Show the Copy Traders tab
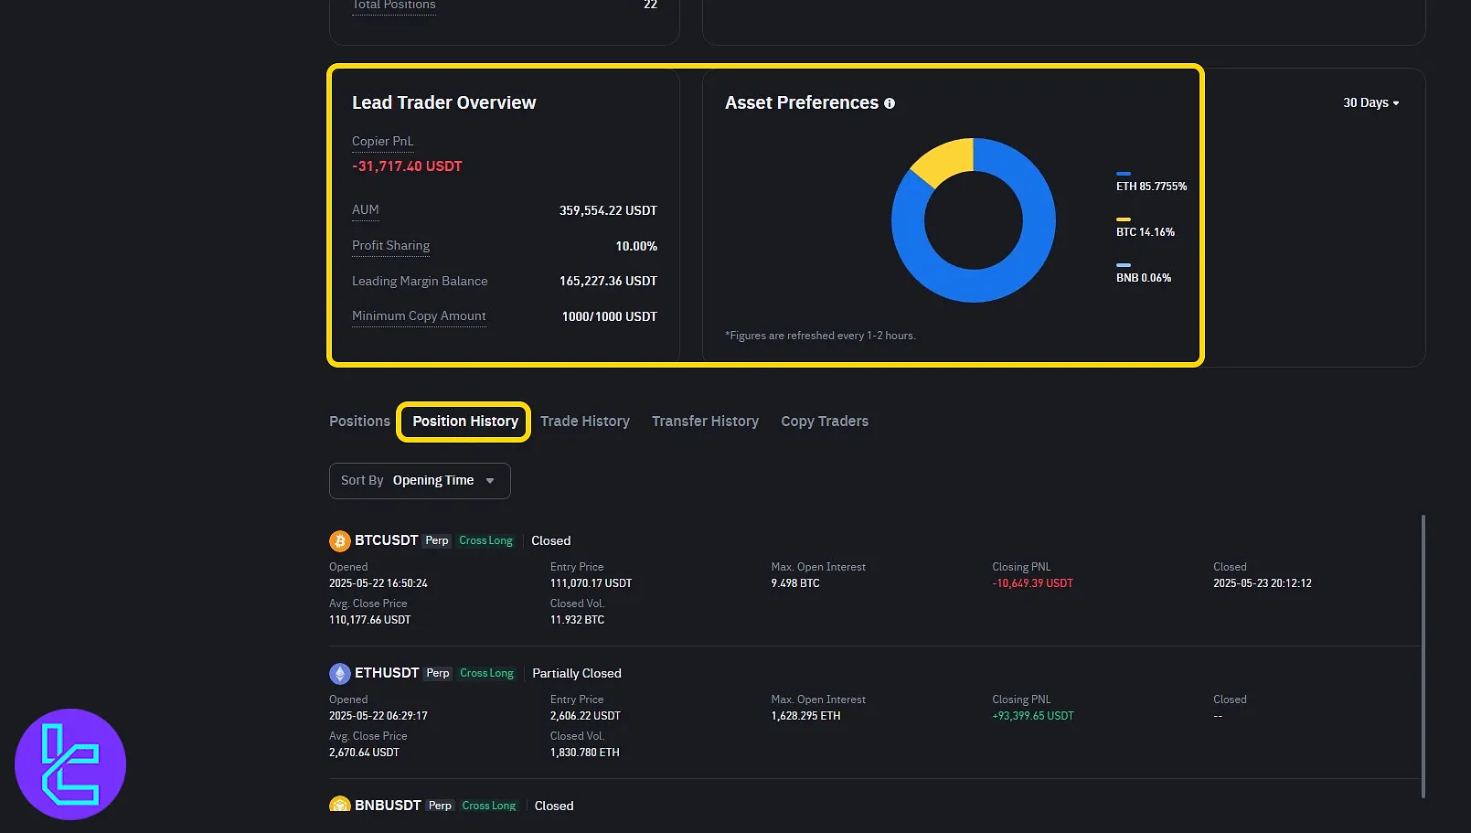1471x833 pixels. tap(825, 422)
